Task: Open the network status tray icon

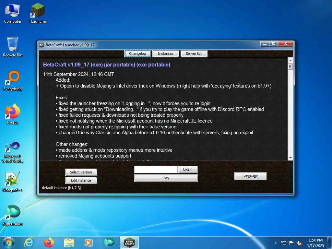Action: [x=284, y=243]
